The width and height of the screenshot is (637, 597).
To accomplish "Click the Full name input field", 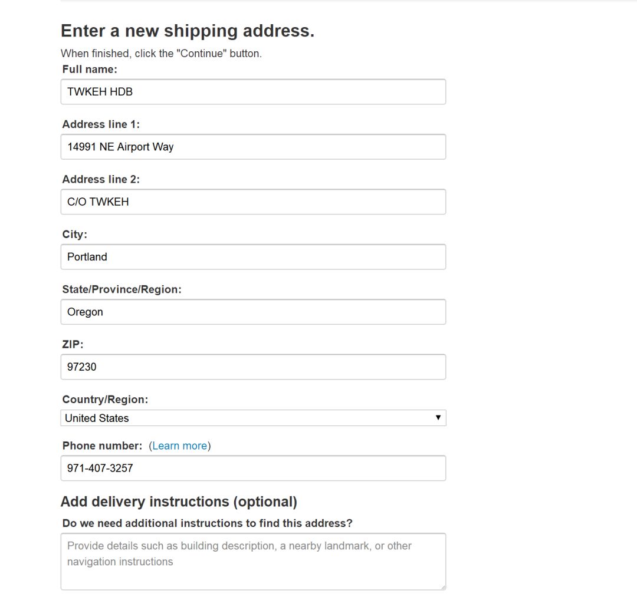I will [x=253, y=92].
